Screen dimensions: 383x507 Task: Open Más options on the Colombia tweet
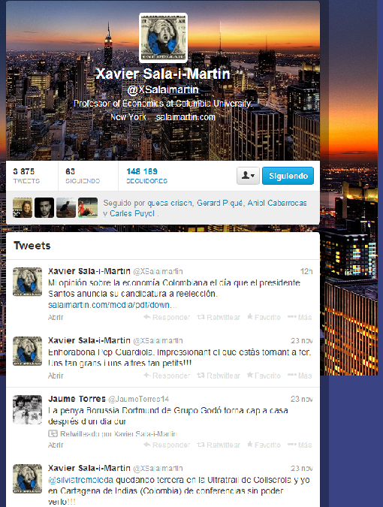click(x=300, y=317)
